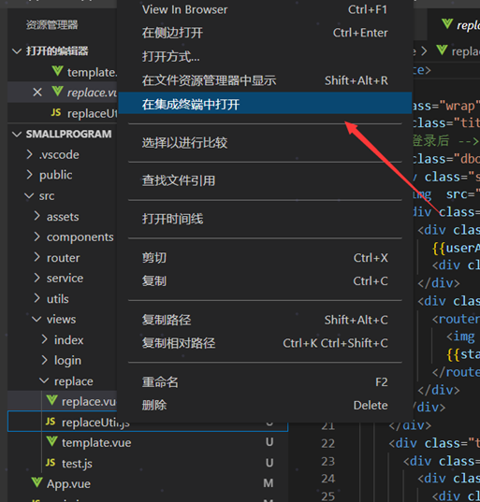Click the JS icon of replaceUtil.js in tree
This screenshot has height=502, width=480.
(51, 422)
